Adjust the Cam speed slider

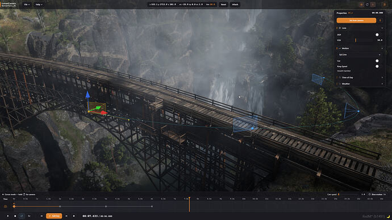pyautogui.click(x=348, y=194)
